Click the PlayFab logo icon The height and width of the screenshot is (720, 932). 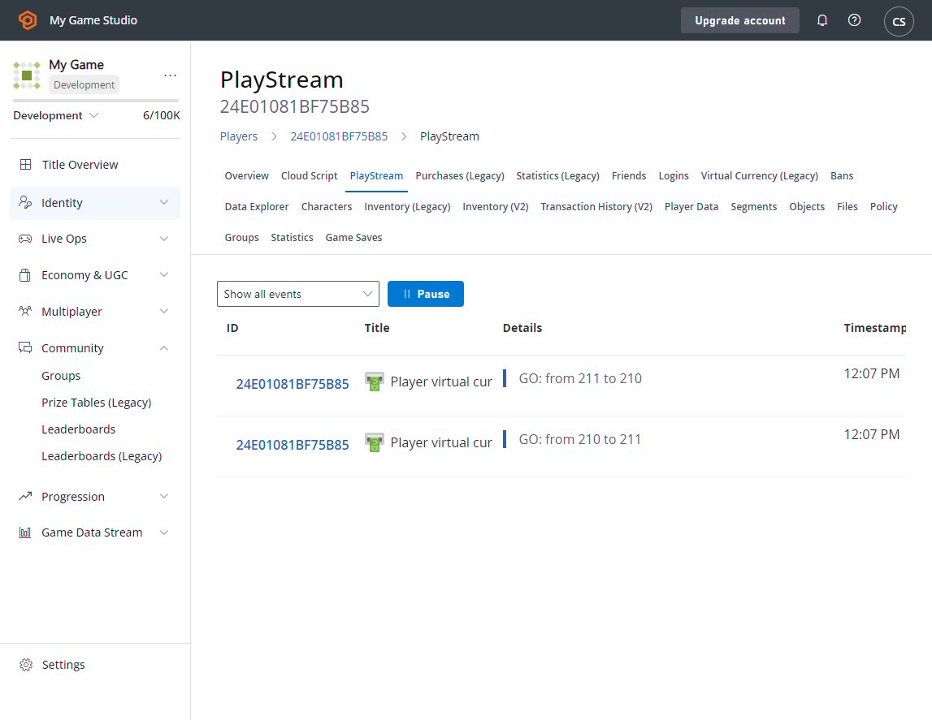pos(28,20)
